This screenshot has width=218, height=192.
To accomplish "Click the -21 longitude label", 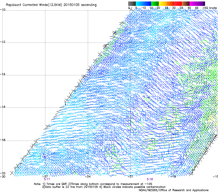I will click(x=130, y=177).
